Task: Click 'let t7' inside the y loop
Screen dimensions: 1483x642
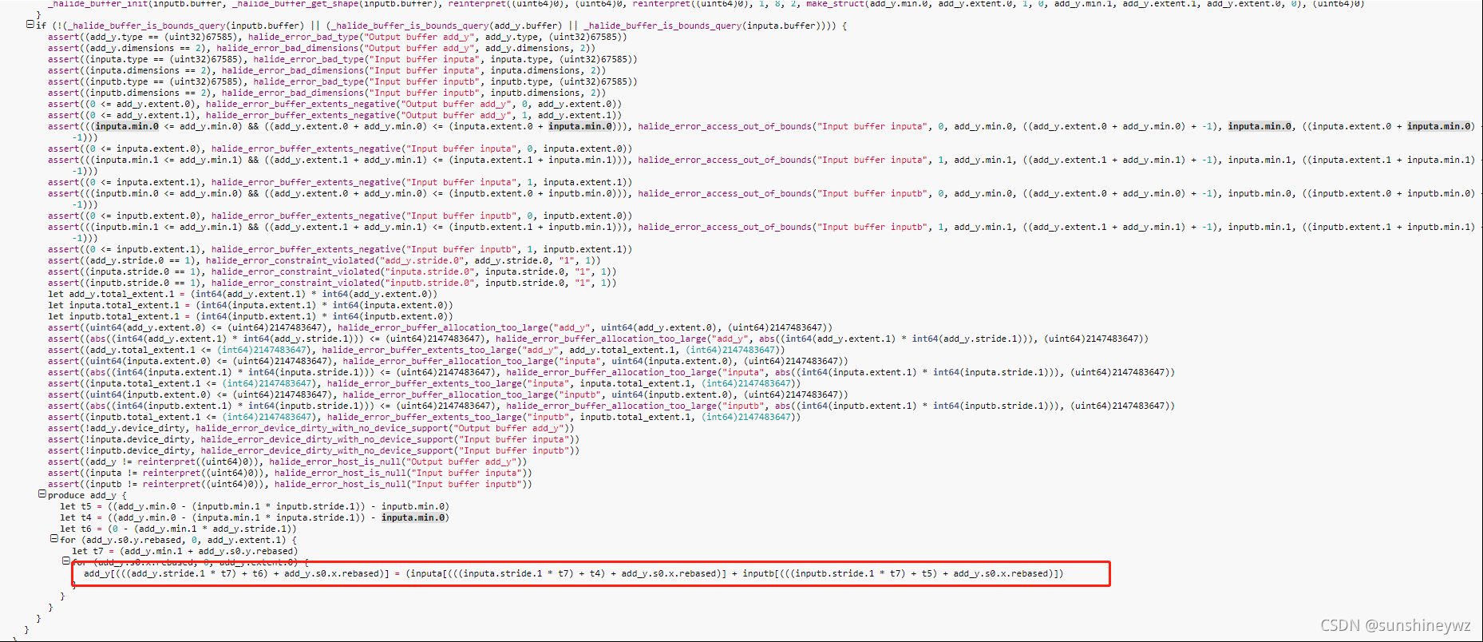Action: (x=184, y=551)
